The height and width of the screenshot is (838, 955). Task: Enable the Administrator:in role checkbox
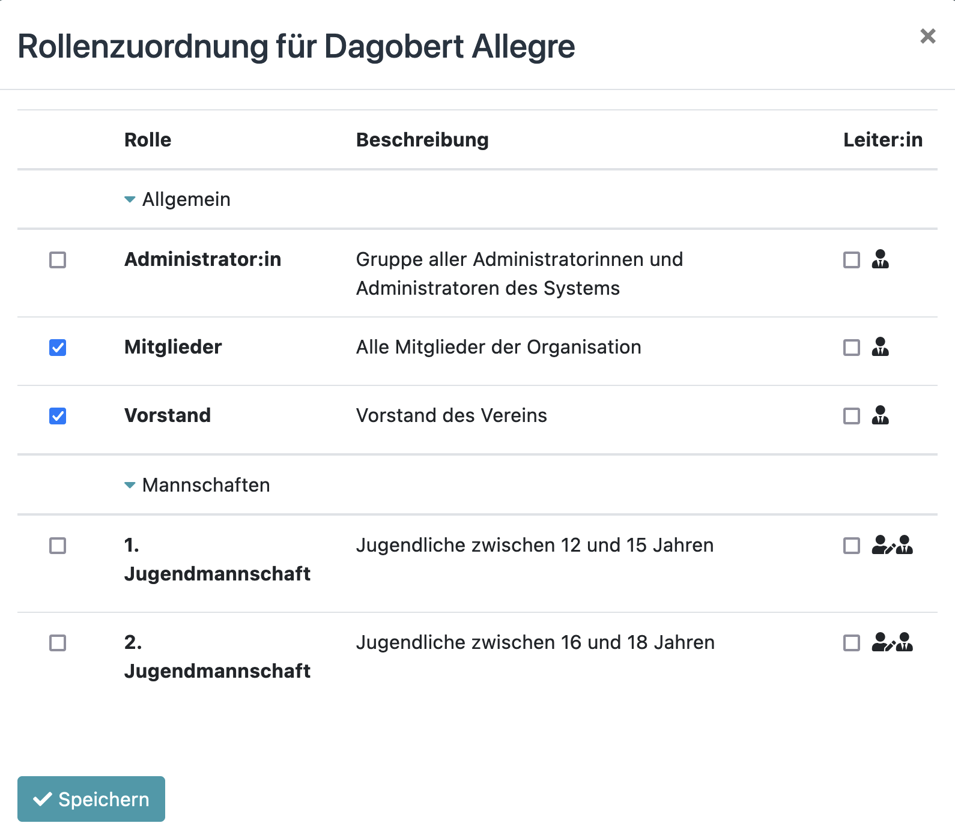point(58,260)
